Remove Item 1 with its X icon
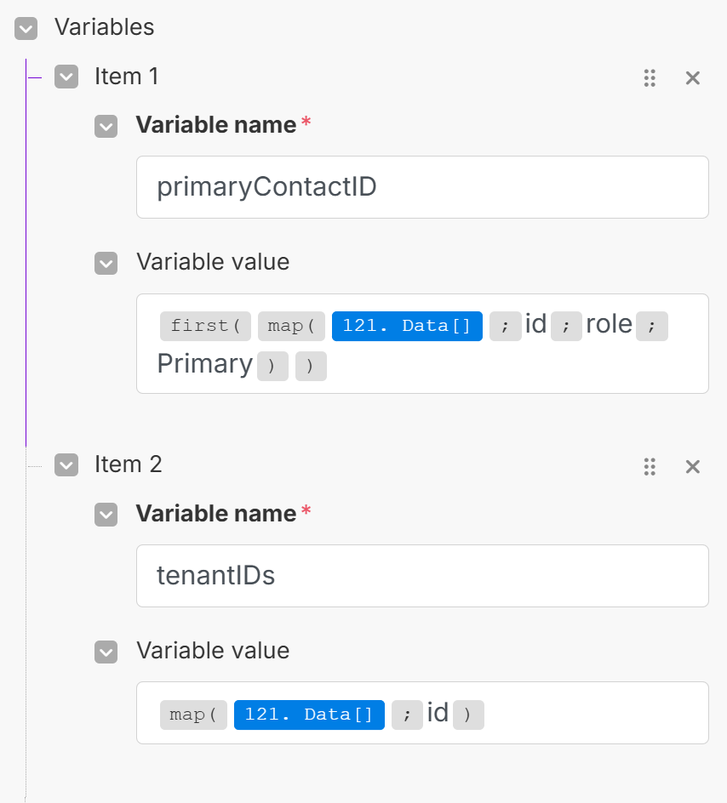 pyautogui.click(x=693, y=78)
